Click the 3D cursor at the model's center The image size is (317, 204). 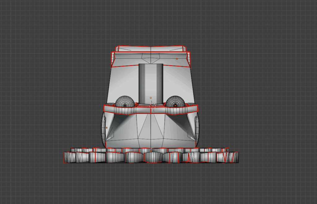(x=153, y=106)
